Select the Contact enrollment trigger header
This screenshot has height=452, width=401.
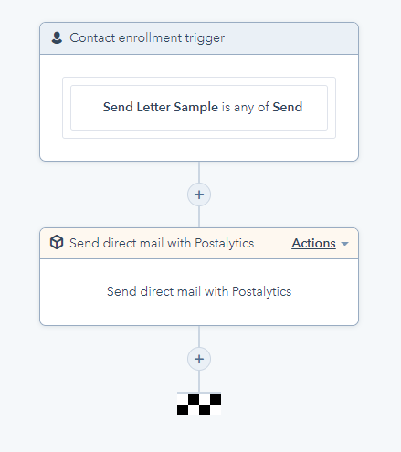point(199,38)
